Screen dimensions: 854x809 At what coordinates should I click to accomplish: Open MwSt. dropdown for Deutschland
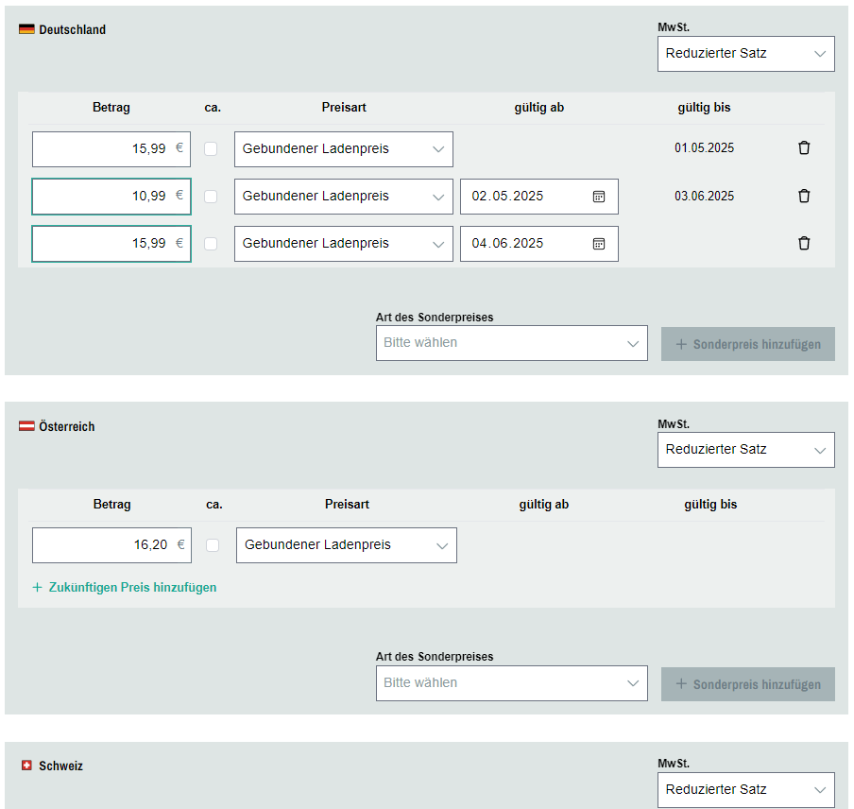(x=745, y=54)
